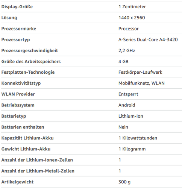Click the Batterien enthalten label
The image size is (182, 188).
tap(23, 127)
